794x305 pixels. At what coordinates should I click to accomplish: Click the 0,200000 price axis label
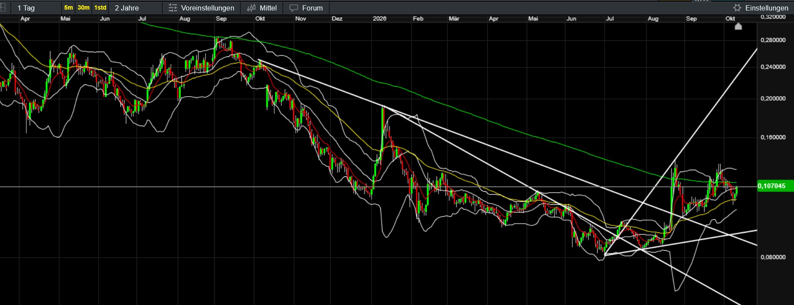(x=773, y=98)
